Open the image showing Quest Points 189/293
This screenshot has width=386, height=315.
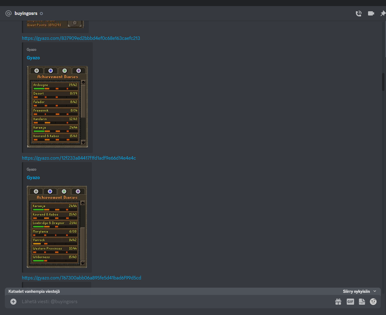(55, 24)
